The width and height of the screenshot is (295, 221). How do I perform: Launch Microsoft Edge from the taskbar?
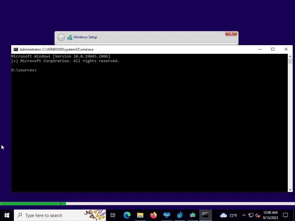click(x=127, y=215)
